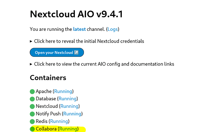
Task: Open the Collabora Running logs link
Action: point(68,129)
